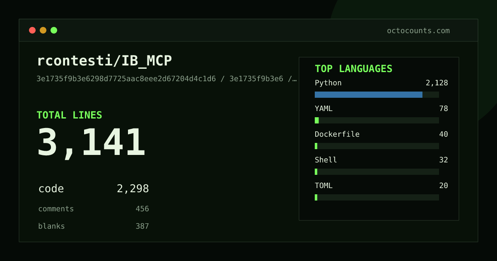Click the green window dot
Viewport: 497px width, 261px height.
pos(54,30)
